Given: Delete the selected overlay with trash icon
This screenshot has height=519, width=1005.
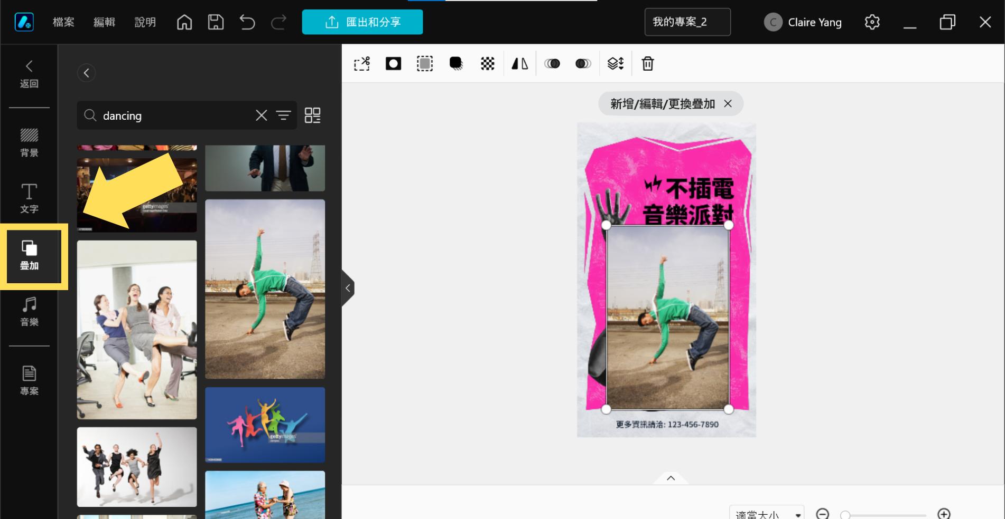Looking at the screenshot, I should pyautogui.click(x=648, y=64).
